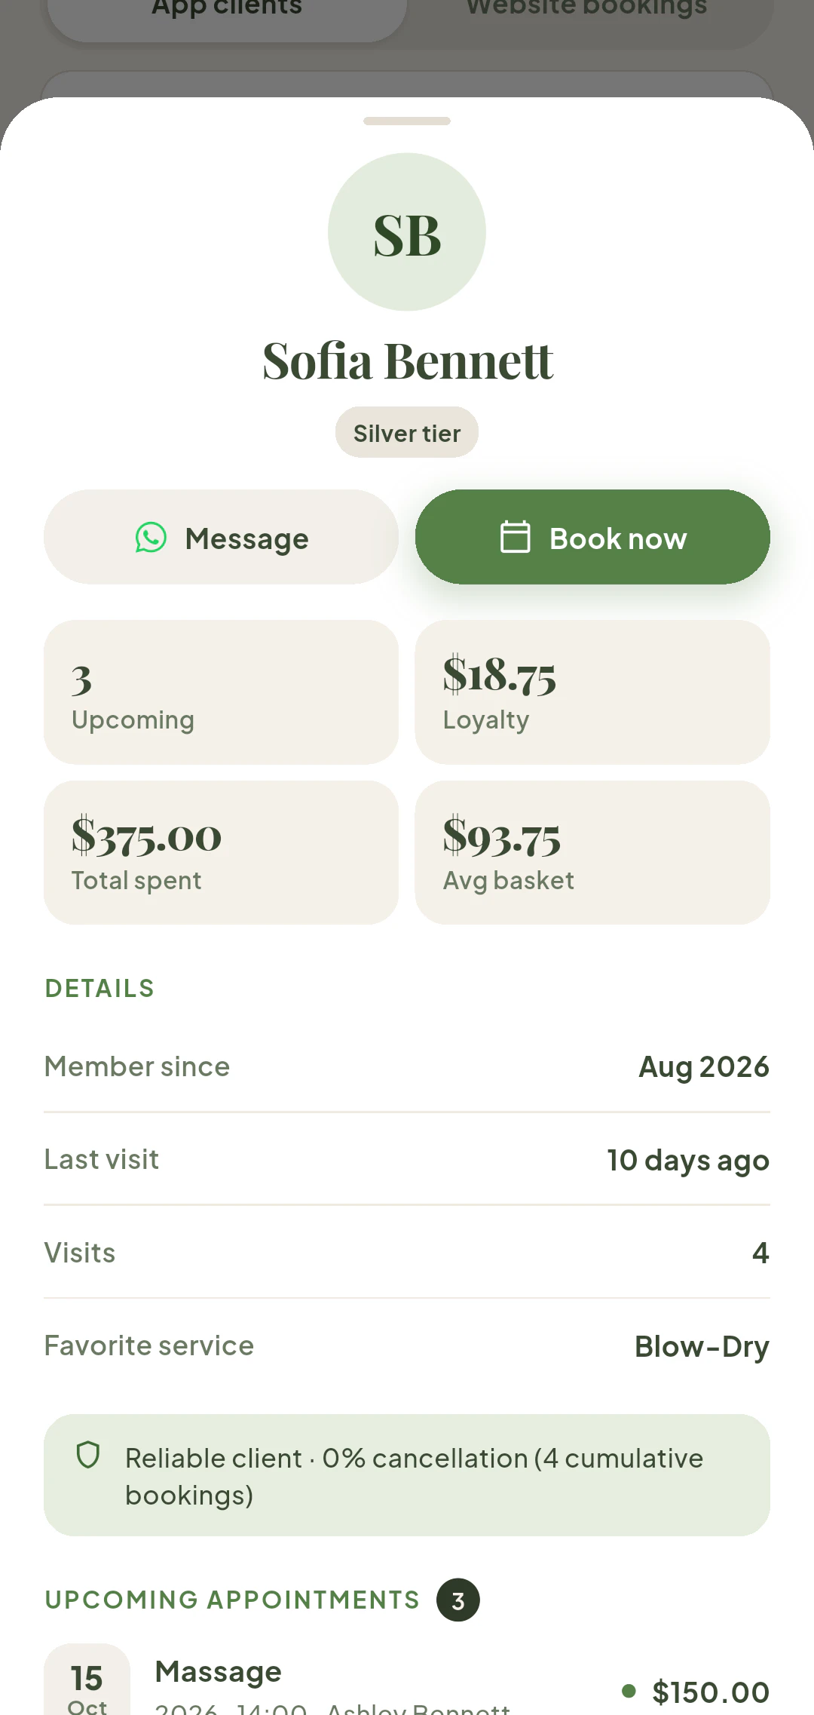Tap the Last visit row
Viewport: 814px width, 1715px height.
[x=407, y=1159]
